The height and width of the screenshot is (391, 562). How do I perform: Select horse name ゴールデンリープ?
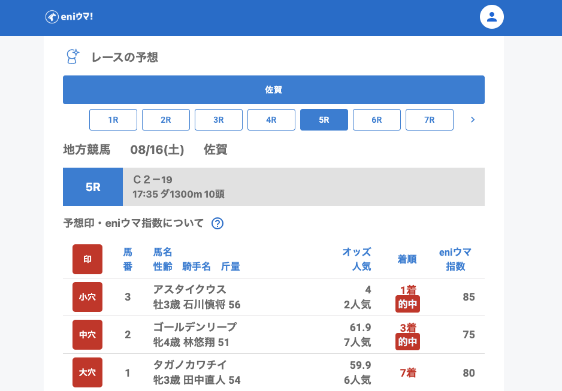[x=195, y=327]
